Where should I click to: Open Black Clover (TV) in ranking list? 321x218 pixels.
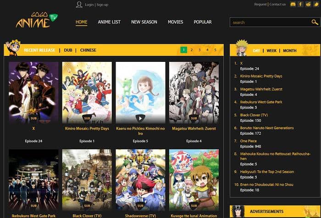point(254,115)
